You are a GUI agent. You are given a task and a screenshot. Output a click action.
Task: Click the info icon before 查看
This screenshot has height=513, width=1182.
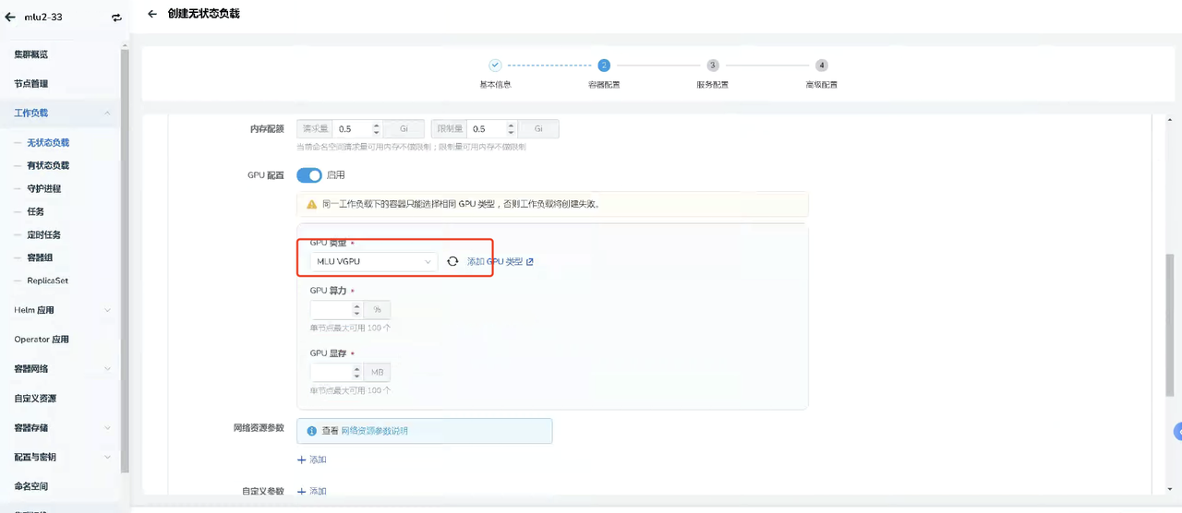click(312, 431)
